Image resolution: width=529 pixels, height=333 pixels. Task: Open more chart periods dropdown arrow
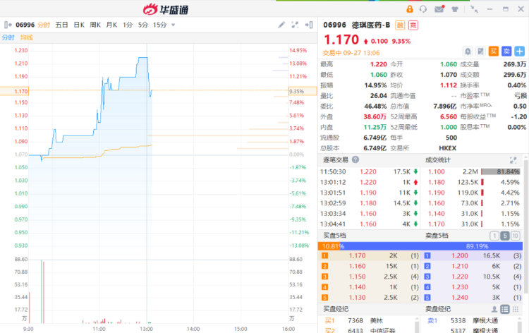pyautogui.click(x=173, y=25)
